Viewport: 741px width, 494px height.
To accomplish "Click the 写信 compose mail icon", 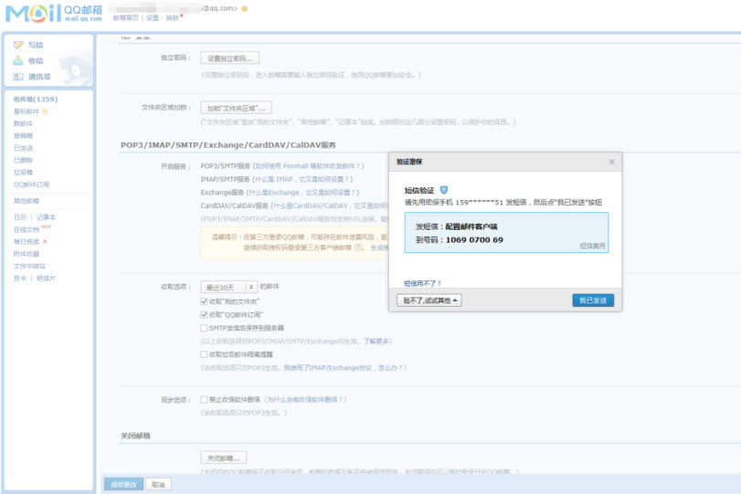I will [18, 45].
